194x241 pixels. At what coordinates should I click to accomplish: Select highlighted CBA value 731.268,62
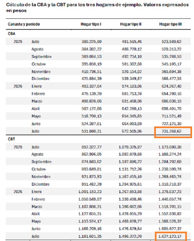pyautogui.click(x=171, y=131)
